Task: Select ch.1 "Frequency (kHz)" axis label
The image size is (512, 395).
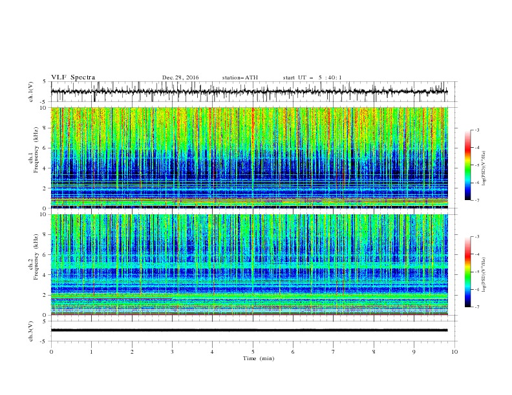Action: (36, 150)
